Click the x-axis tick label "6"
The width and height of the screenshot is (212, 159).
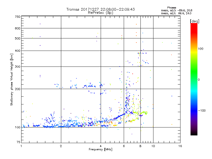pos(124,146)
